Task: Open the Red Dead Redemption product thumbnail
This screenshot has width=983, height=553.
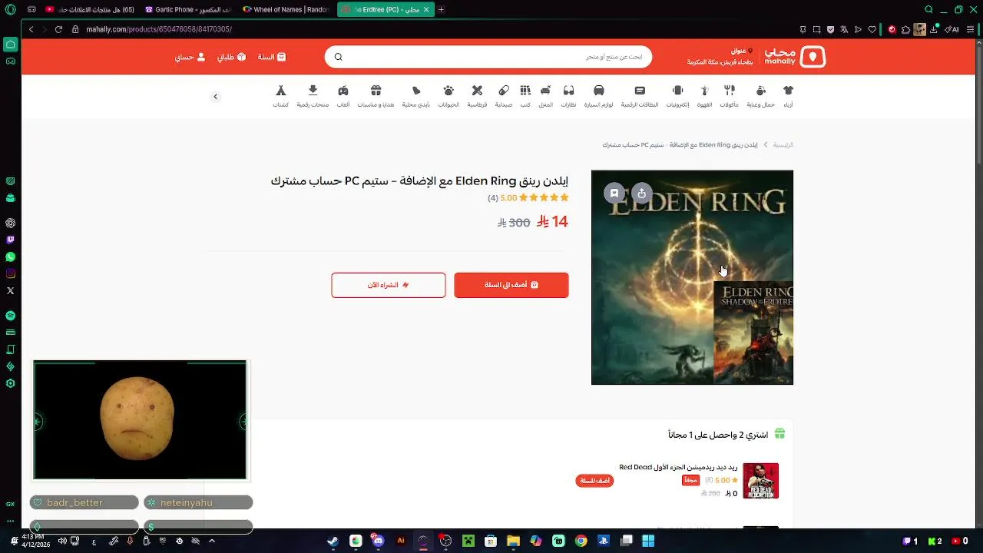Action: (x=761, y=481)
